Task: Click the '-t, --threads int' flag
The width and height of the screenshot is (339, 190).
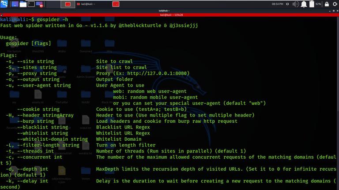Action: pyautogui.click(x=30, y=151)
